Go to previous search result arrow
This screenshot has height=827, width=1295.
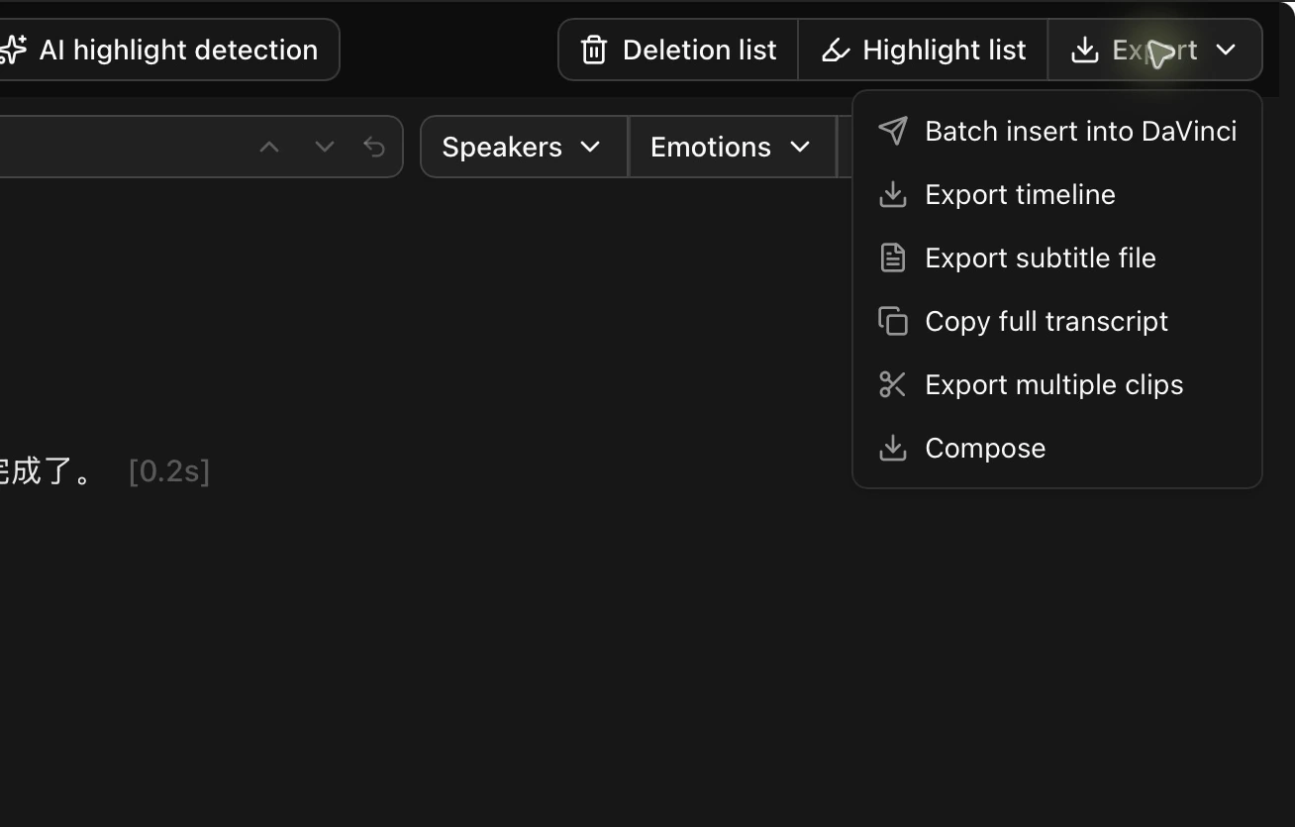(269, 147)
